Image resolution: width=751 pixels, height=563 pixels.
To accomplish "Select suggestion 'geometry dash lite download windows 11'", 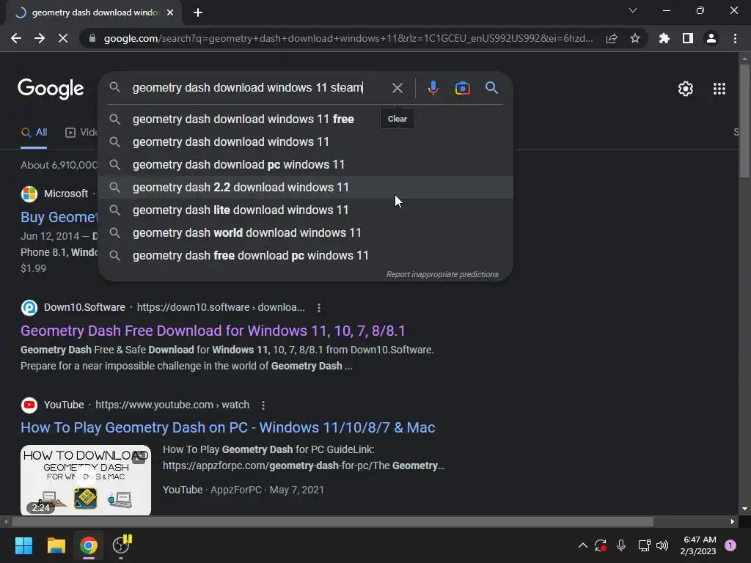I will 305,210.
